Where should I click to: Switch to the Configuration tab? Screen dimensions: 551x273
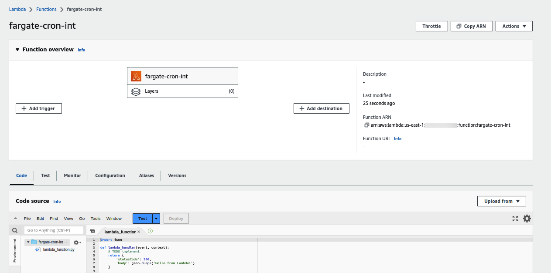pos(110,175)
